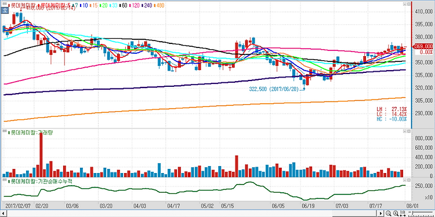Click the price panel collapse button
Screen dimensions: 435x217
[405, 4]
